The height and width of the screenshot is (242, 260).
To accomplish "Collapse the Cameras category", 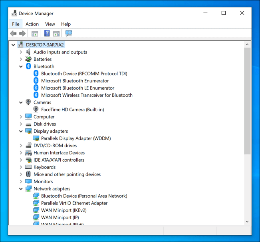I will (x=21, y=102).
